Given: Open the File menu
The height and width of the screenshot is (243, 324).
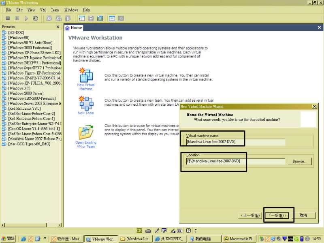Looking at the screenshot, I should pyautogui.click(x=9, y=10).
